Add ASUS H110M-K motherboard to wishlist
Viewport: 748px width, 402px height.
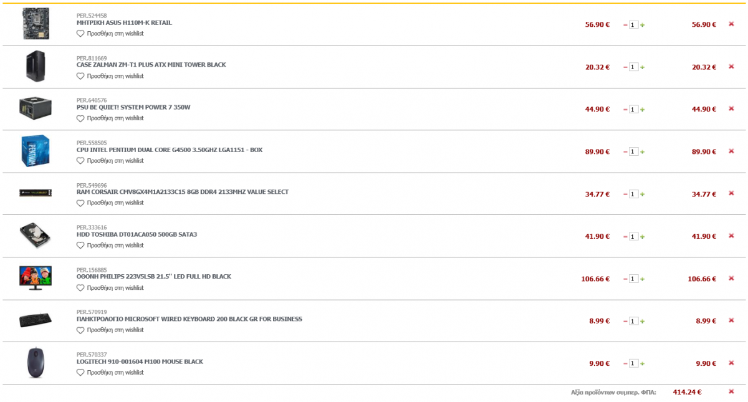[x=110, y=34]
